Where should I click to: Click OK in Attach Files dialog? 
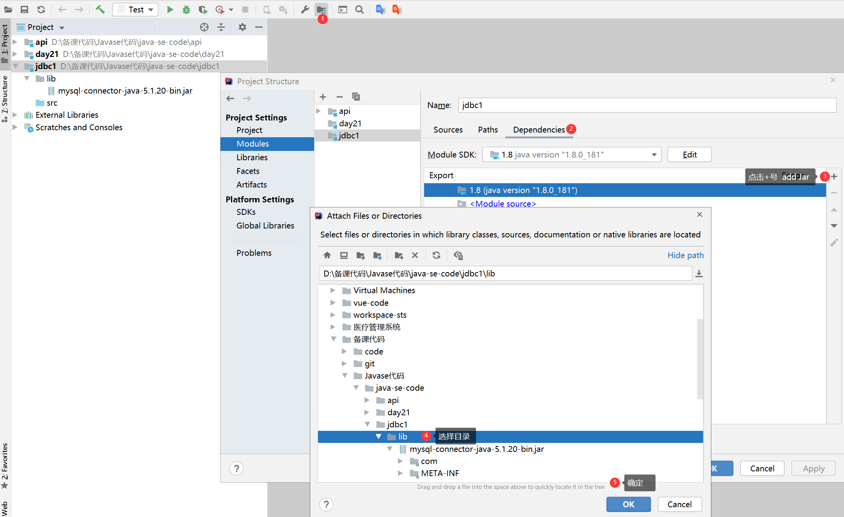[628, 504]
